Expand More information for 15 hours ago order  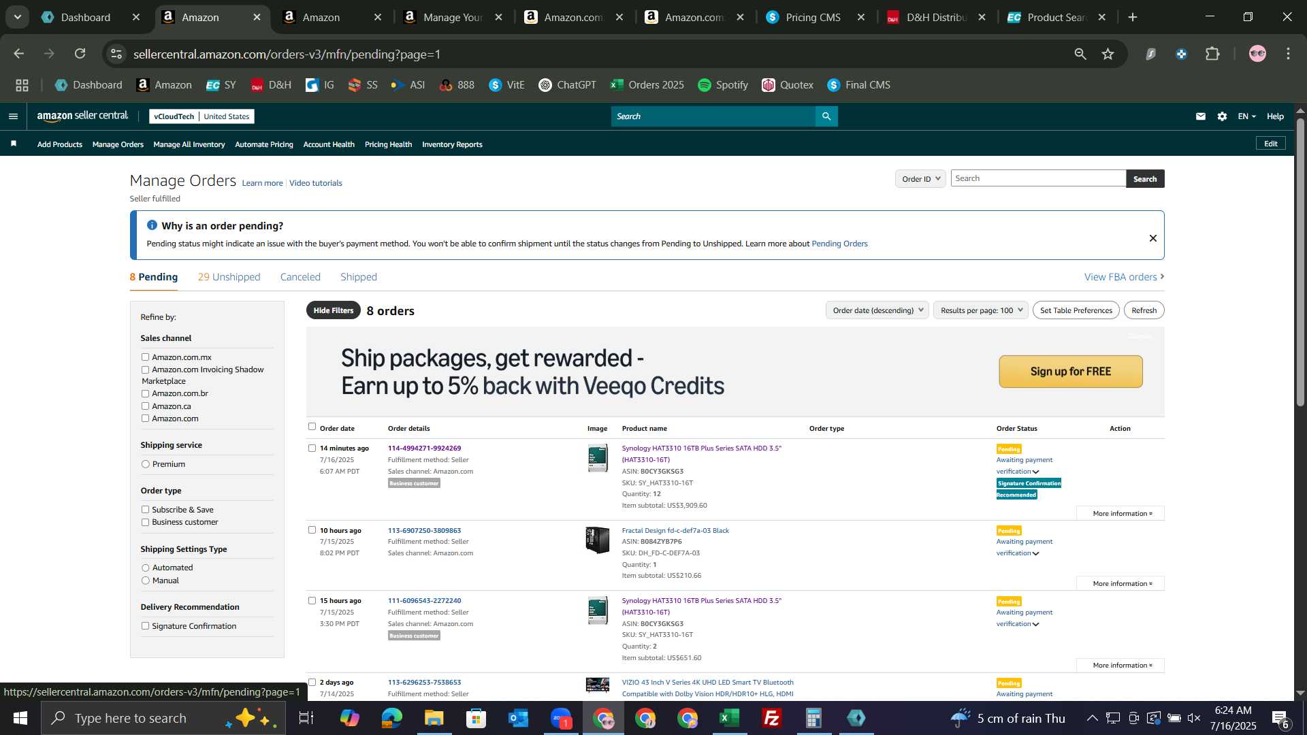click(1121, 665)
